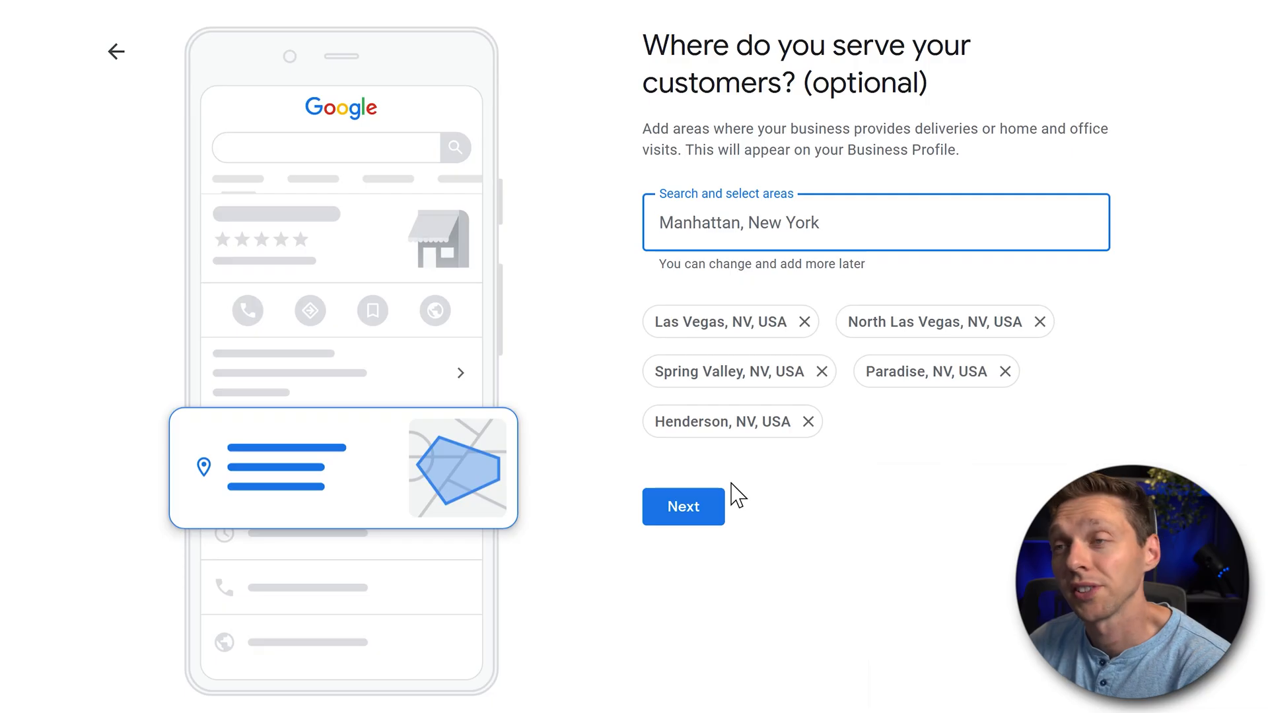1268x713 pixels.
Task: Remove Paradise, NV, USA service area
Action: 1005,371
